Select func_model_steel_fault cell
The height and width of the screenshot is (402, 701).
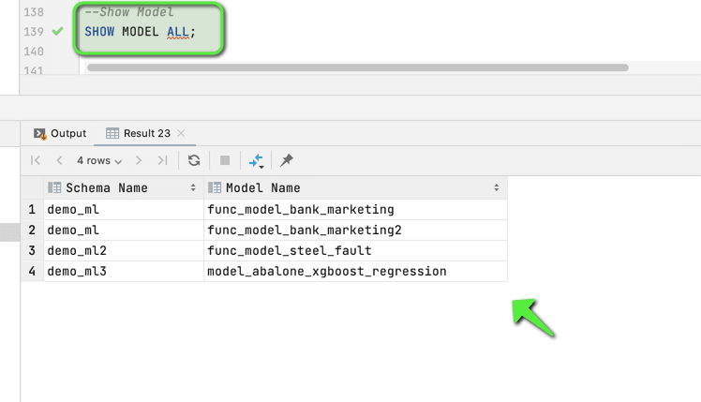point(355,250)
